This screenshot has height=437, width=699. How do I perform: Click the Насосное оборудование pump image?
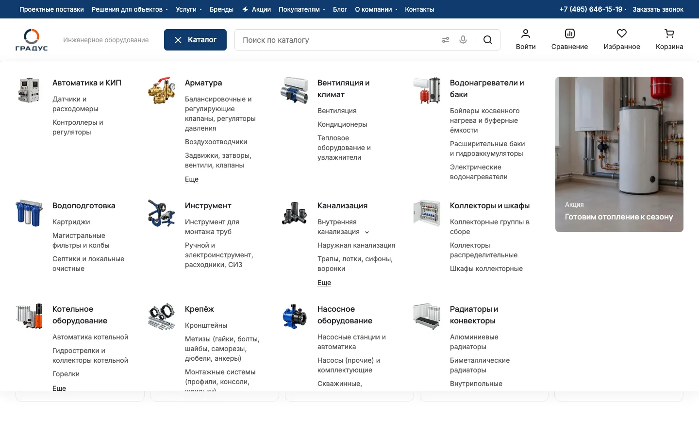click(294, 317)
